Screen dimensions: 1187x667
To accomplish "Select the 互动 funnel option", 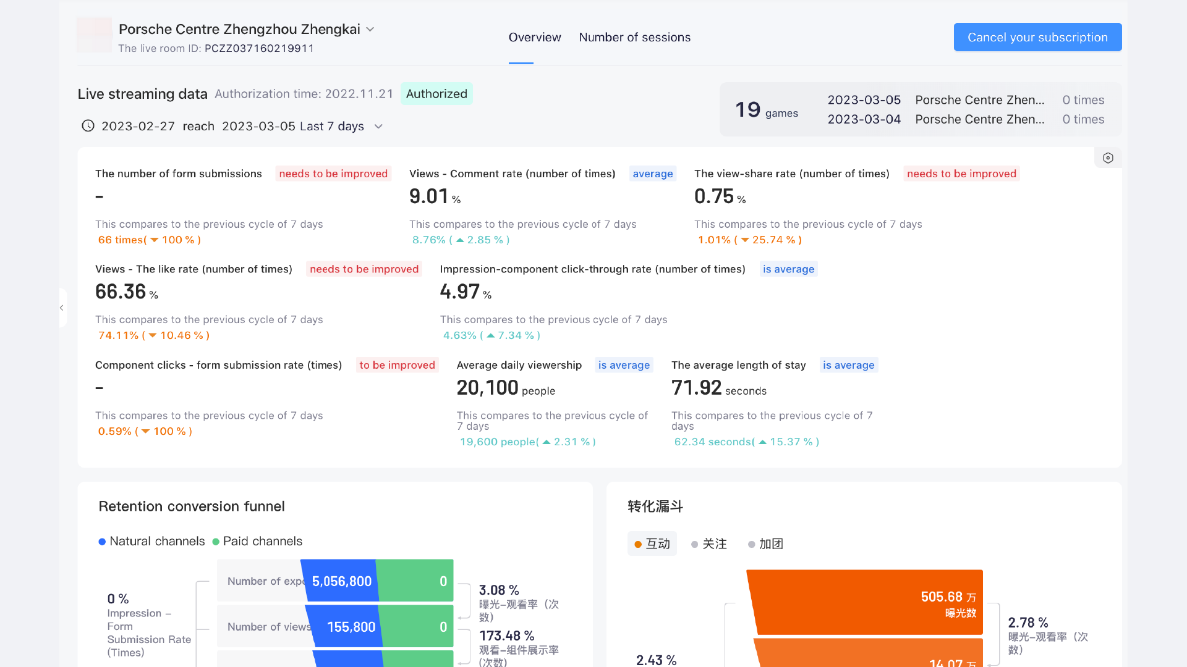I will [652, 544].
